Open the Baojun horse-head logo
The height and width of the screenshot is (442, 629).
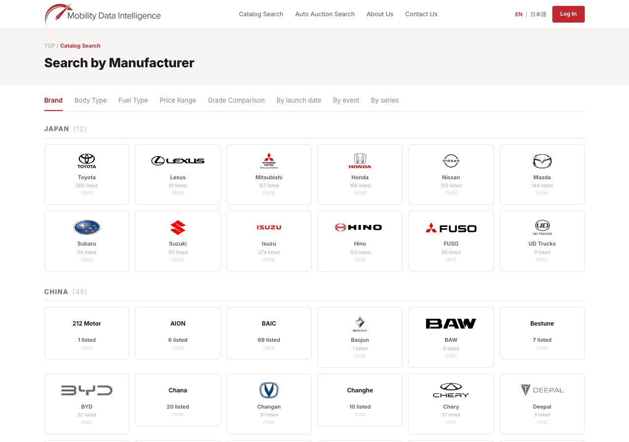click(x=360, y=324)
